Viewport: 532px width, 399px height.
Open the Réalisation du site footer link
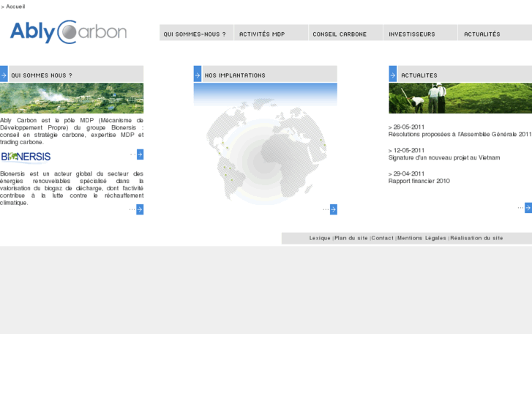click(476, 238)
